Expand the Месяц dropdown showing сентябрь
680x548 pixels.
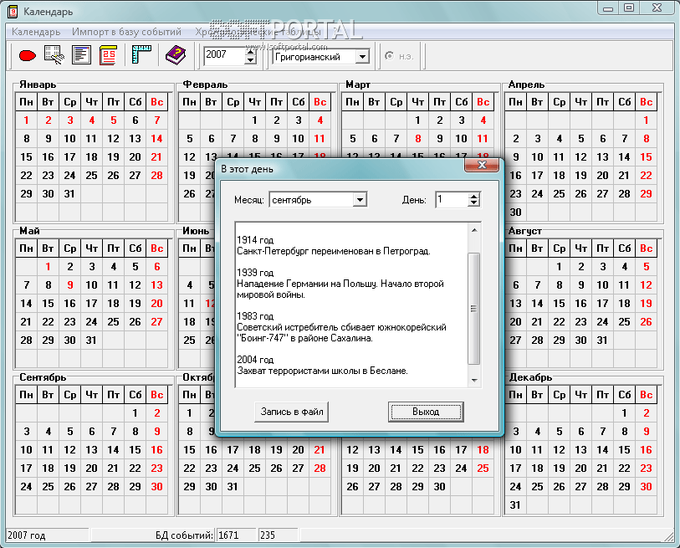(359, 200)
